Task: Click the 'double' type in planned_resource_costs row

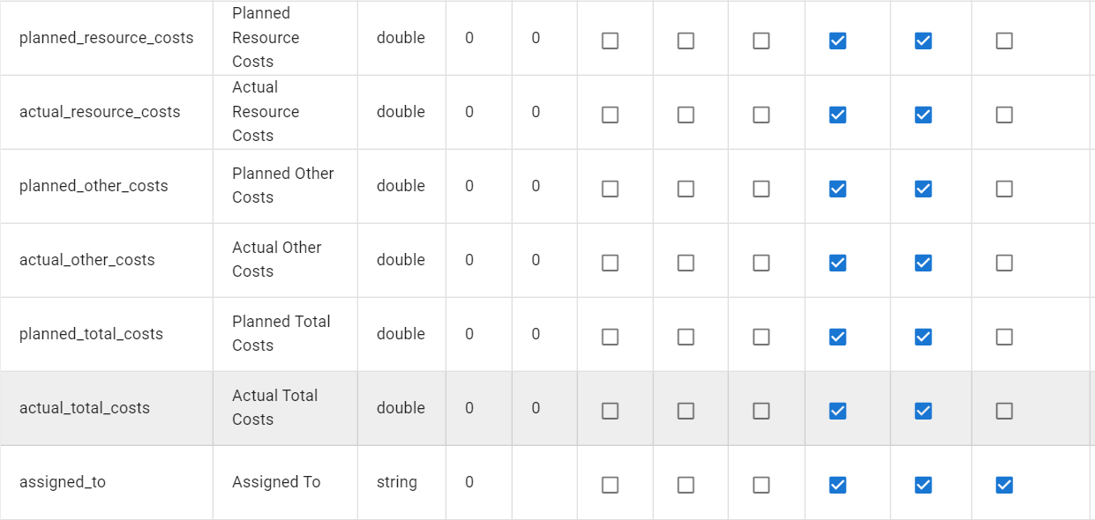Action: [401, 38]
